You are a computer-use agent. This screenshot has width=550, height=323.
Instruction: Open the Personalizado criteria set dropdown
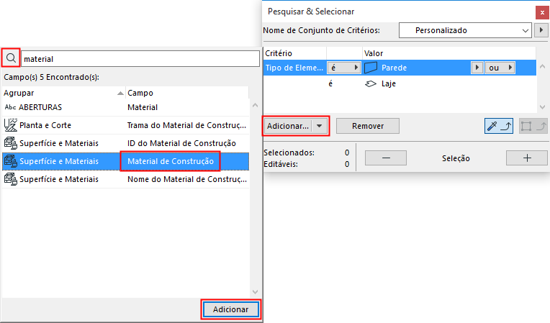pyautogui.click(x=464, y=31)
